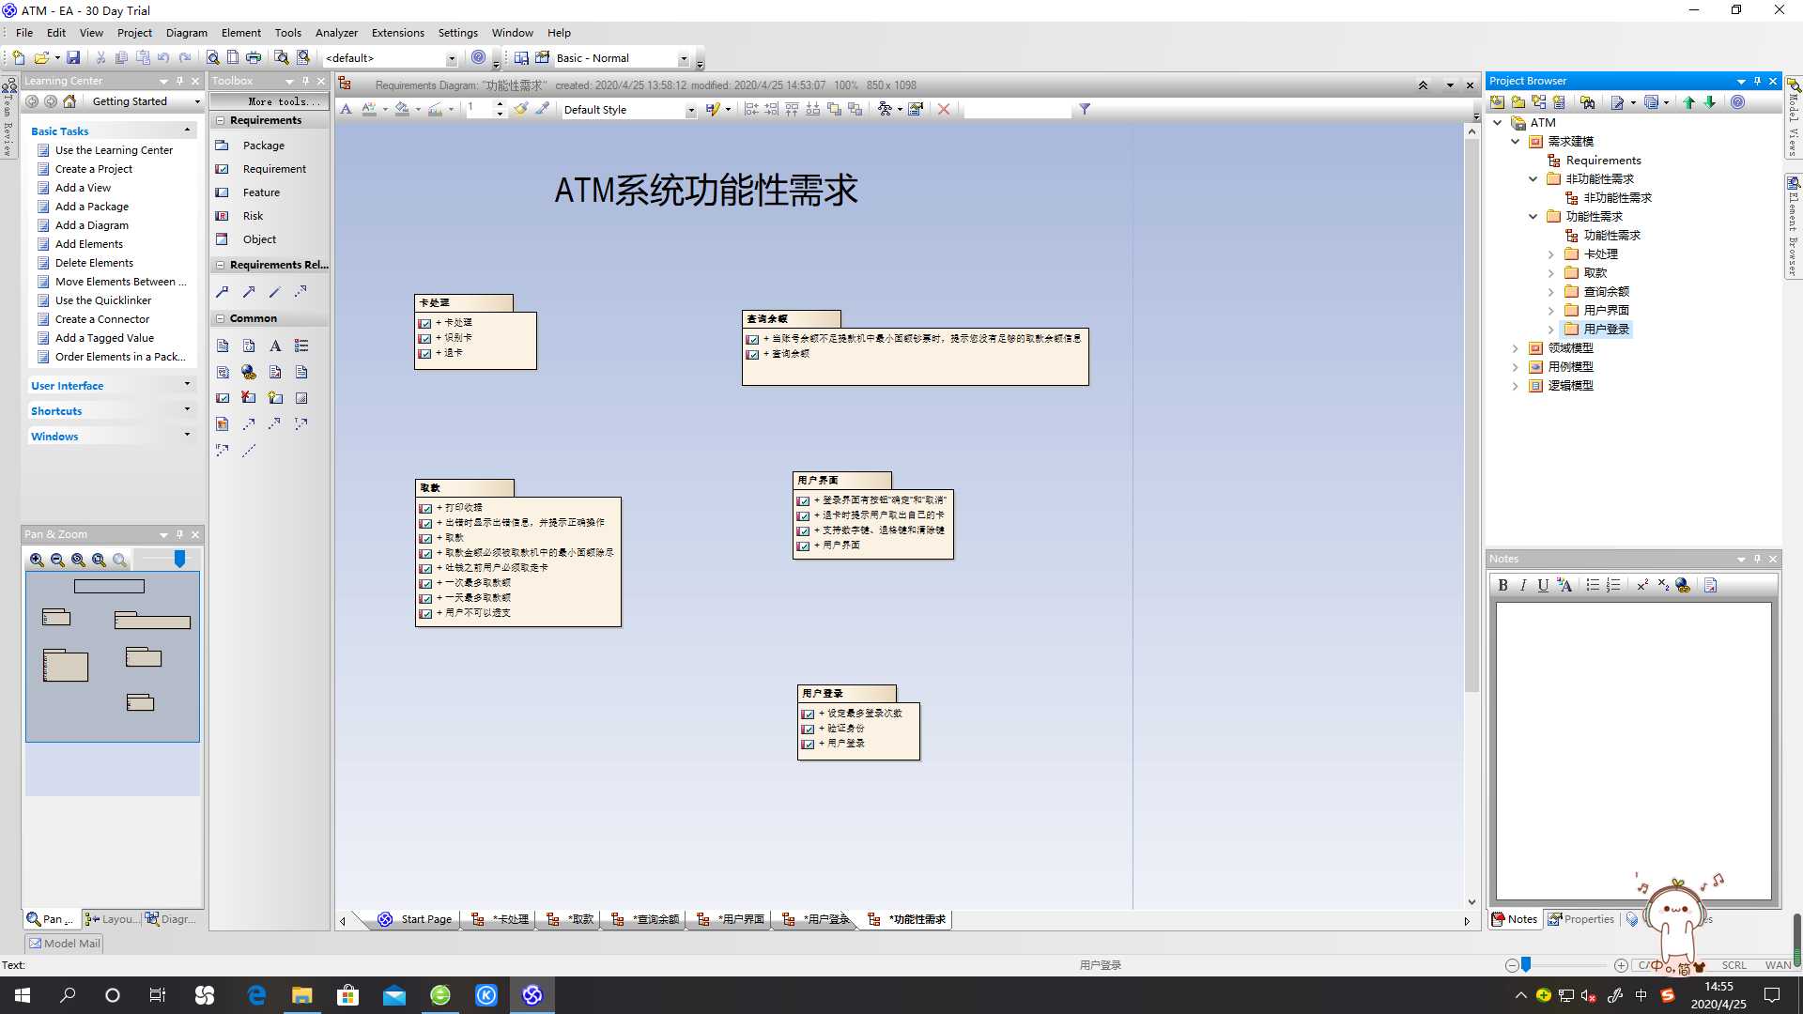Click the zoom out icon in Pan & Zoom
1803x1014 pixels.
(57, 561)
